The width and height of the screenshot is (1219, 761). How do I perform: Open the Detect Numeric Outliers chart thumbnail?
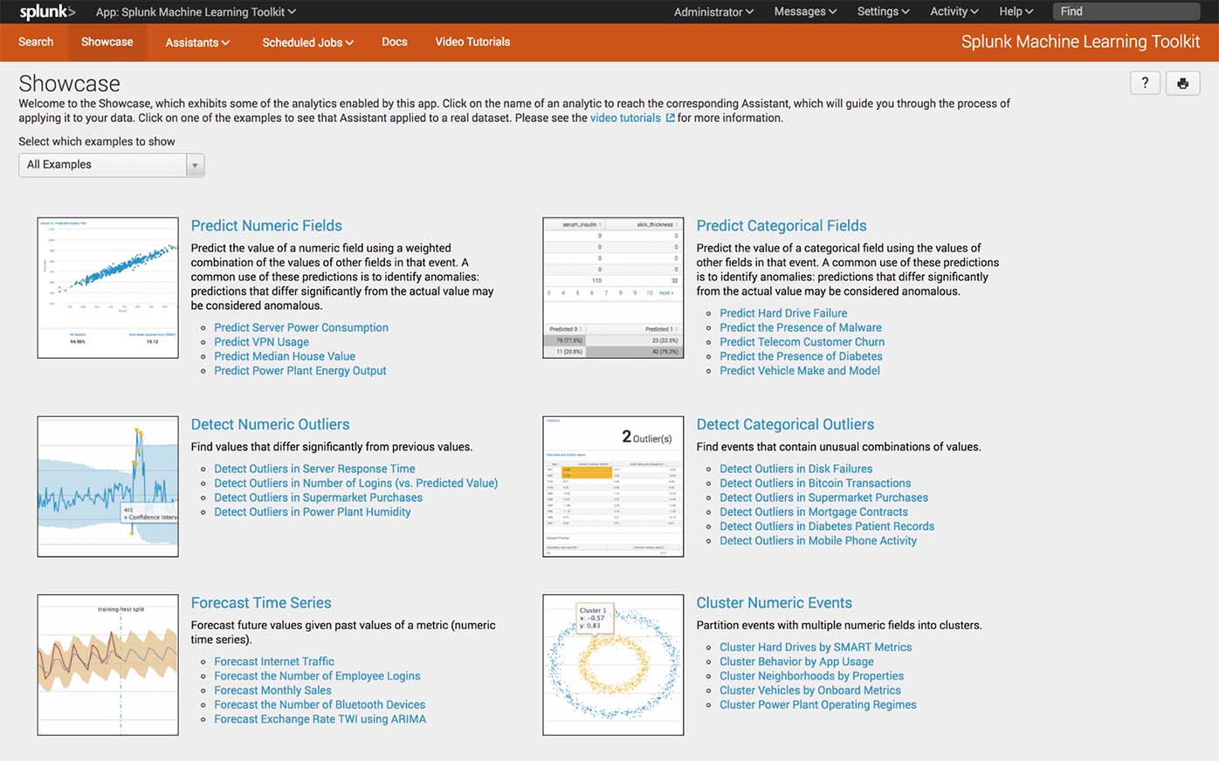point(108,487)
